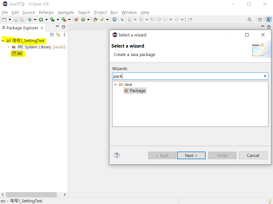Image resolution: width=273 pixels, height=204 pixels.
Task: Toggle the Skip All Breakpoints icon
Action: click(122, 20)
